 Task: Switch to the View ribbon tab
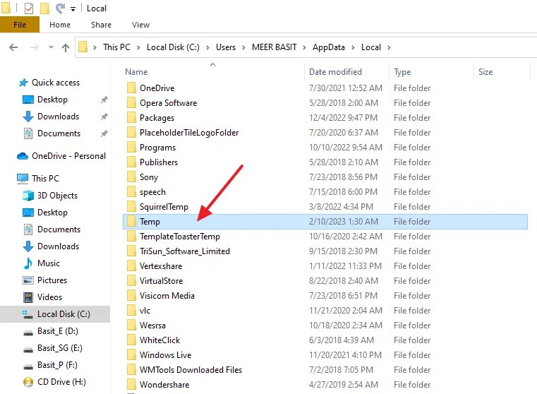(140, 25)
